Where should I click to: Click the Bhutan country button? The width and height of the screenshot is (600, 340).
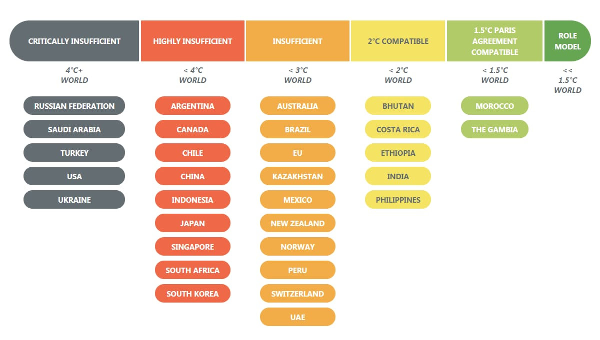tap(398, 106)
